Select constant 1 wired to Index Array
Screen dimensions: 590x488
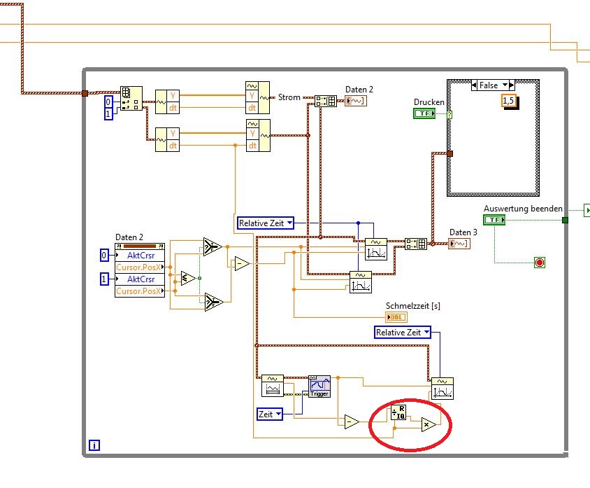click(x=108, y=114)
